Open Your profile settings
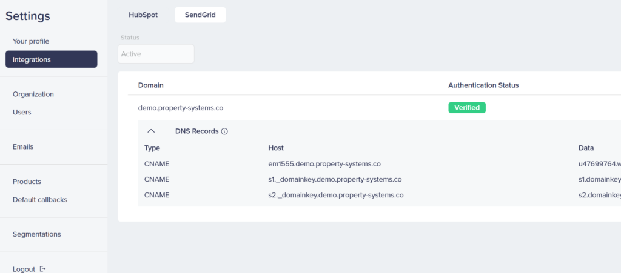 31,41
